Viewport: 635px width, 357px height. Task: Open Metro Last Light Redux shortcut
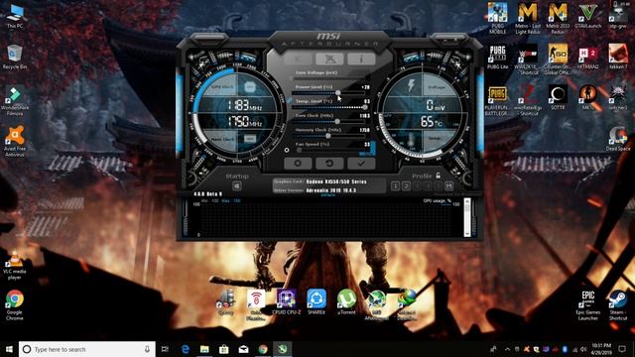(x=528, y=18)
